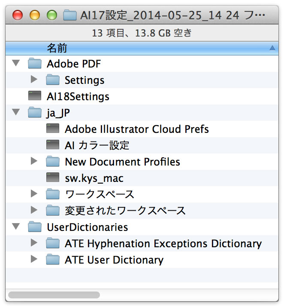
Task: Click the Adobe PDF folder icon
Action: [35, 63]
